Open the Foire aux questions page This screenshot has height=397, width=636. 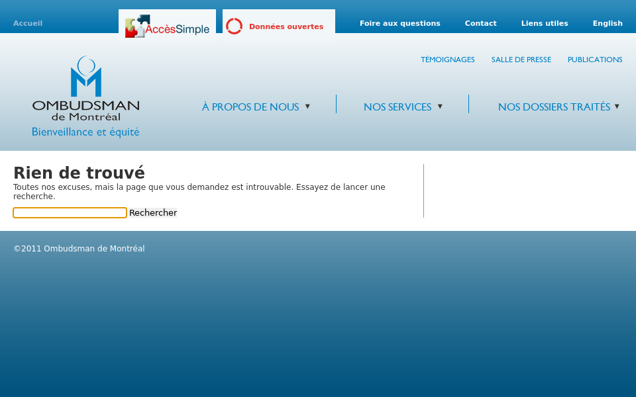point(399,23)
